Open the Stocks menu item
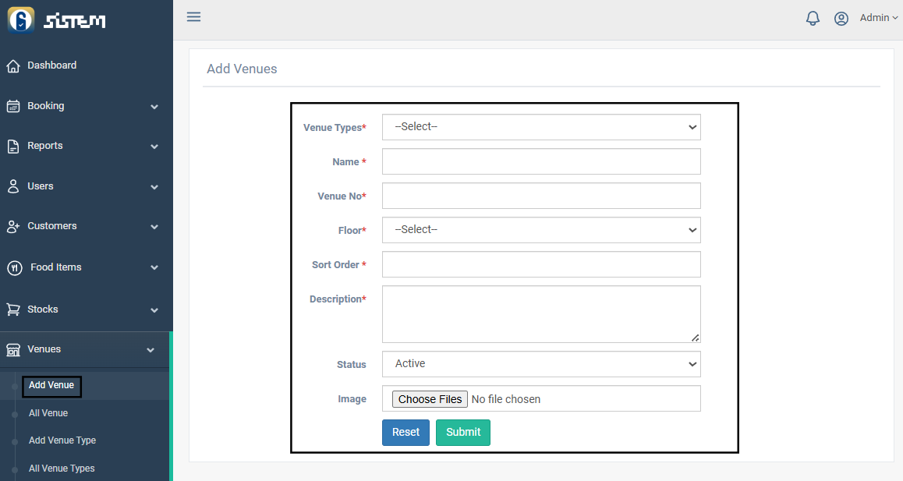The height and width of the screenshot is (481, 903). (43, 309)
